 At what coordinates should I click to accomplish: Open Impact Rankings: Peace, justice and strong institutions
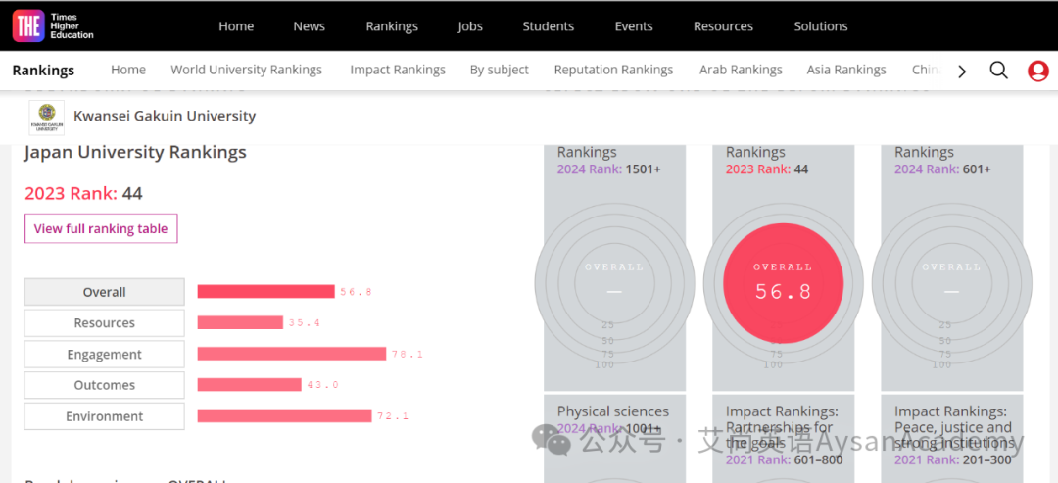pyautogui.click(x=952, y=439)
